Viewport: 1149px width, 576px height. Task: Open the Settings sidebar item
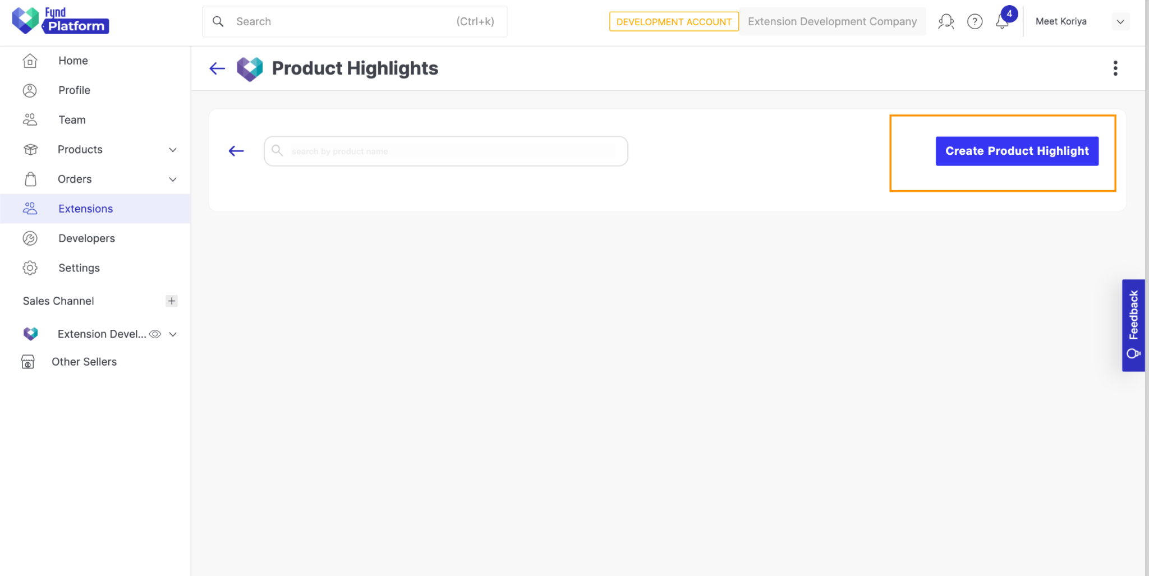[95, 268]
